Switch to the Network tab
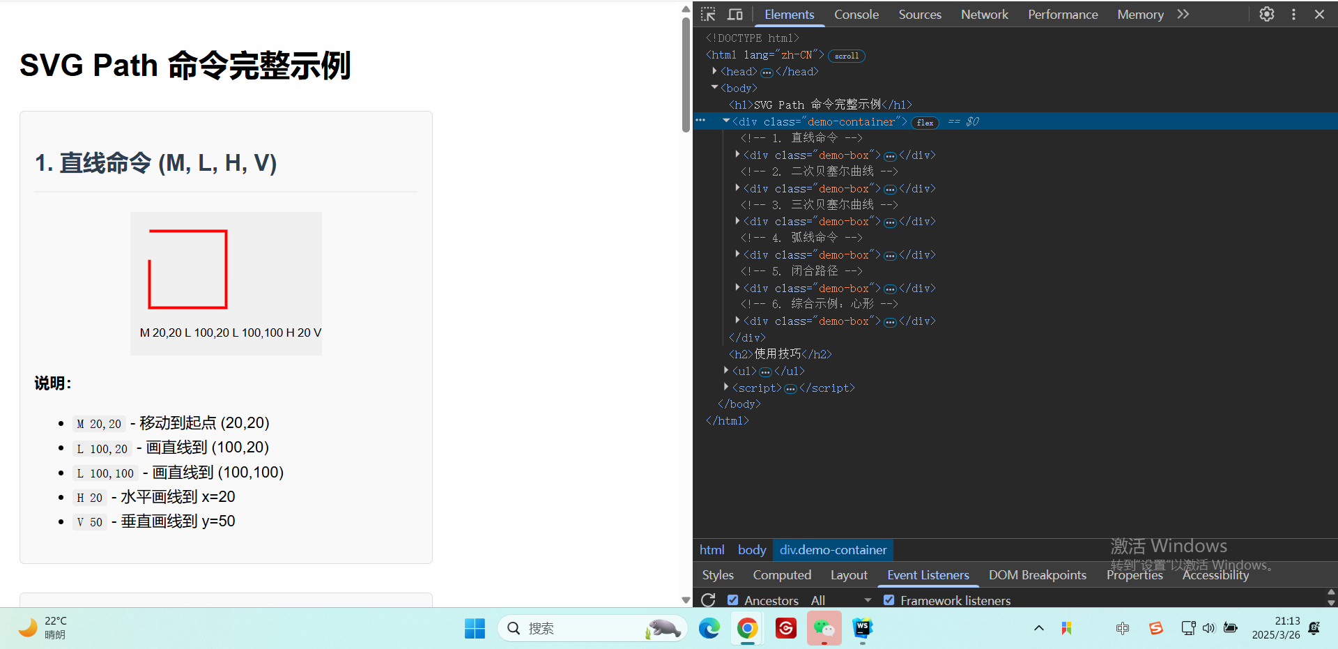Viewport: 1338px width, 649px height. pos(985,14)
